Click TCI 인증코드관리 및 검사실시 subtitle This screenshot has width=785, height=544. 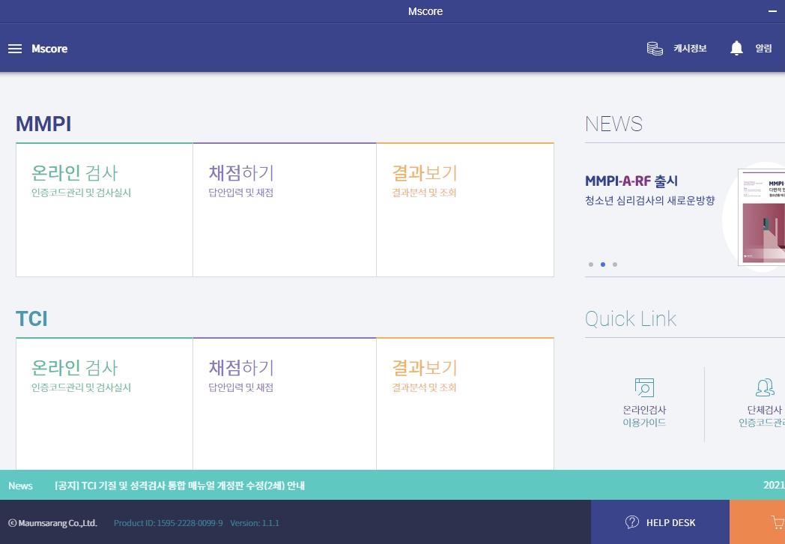[81, 387]
